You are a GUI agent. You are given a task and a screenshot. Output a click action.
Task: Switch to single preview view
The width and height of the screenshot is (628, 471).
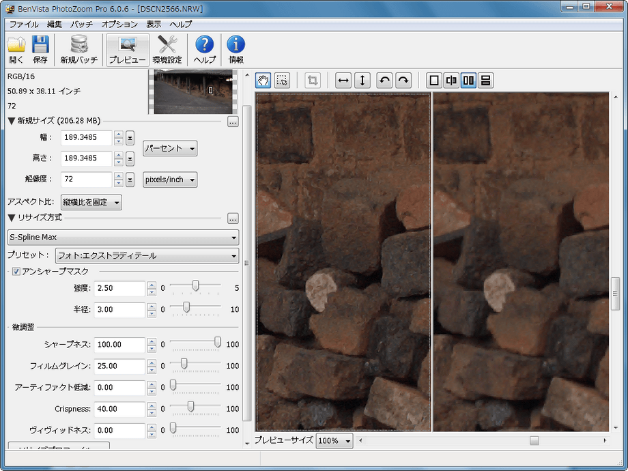point(433,80)
